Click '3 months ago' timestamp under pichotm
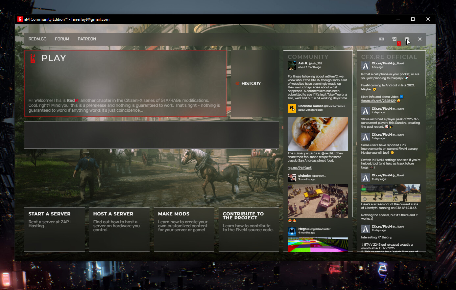This screenshot has width=456, height=290. coord(306,180)
